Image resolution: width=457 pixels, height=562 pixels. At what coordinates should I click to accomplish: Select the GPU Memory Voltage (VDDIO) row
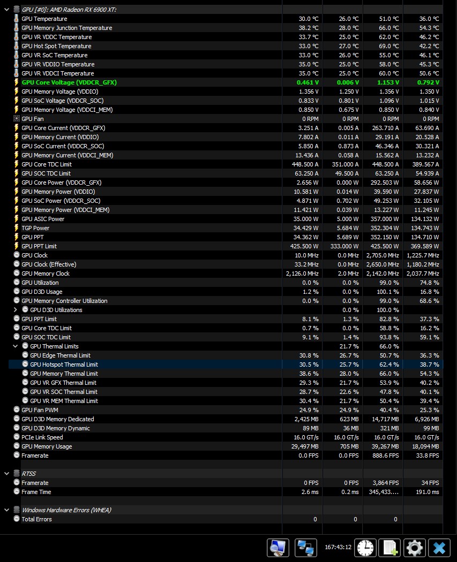226,92
